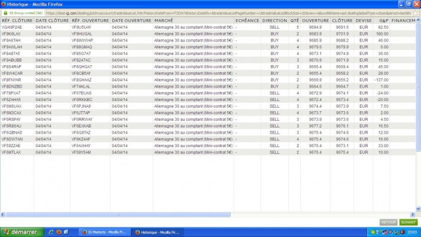Screen dimensions: 421x237
Task: Click the MARCHÉ column header
Action: 164,20
